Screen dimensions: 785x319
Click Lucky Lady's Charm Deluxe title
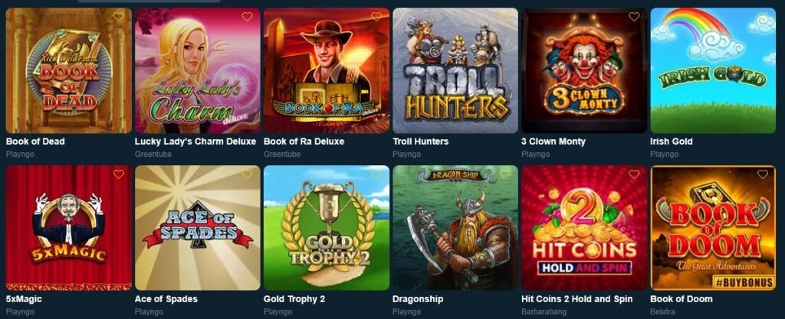tap(195, 142)
